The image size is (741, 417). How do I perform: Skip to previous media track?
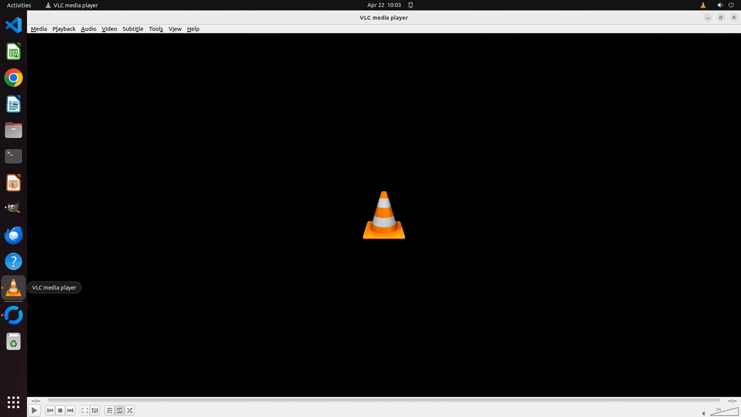pyautogui.click(x=50, y=410)
